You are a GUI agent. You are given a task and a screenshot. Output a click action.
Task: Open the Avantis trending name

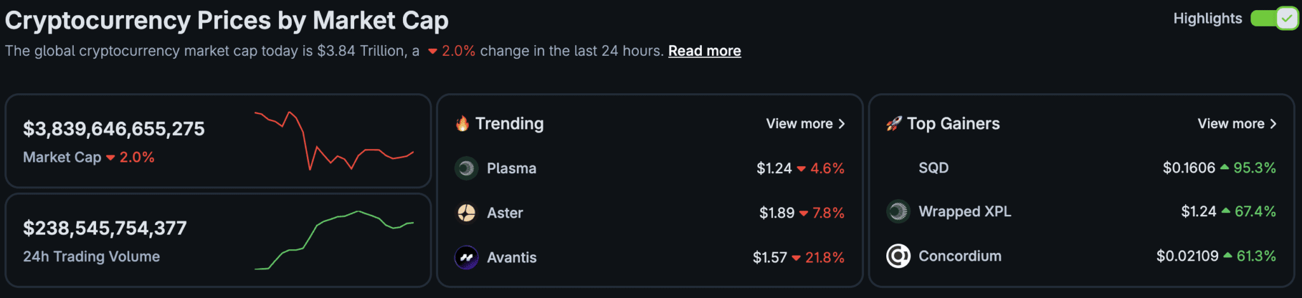coord(511,257)
